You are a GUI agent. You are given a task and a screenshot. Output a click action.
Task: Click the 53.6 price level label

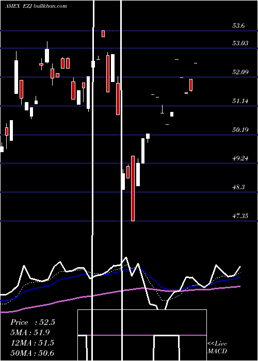pos(238,26)
